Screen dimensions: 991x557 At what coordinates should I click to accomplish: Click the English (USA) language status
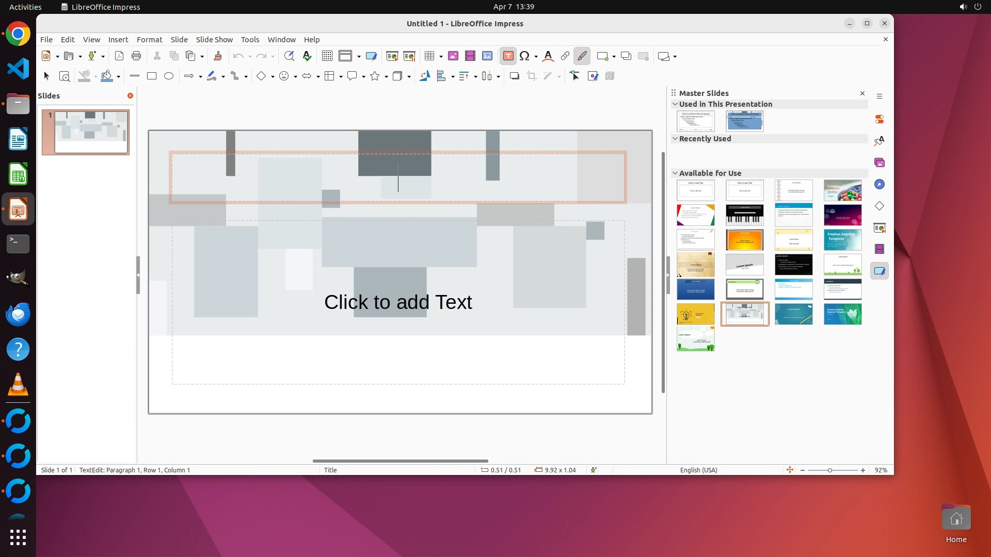pos(698,470)
